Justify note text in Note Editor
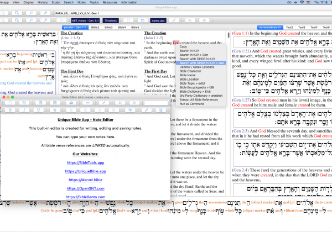The image size is (332, 232). 113,110
